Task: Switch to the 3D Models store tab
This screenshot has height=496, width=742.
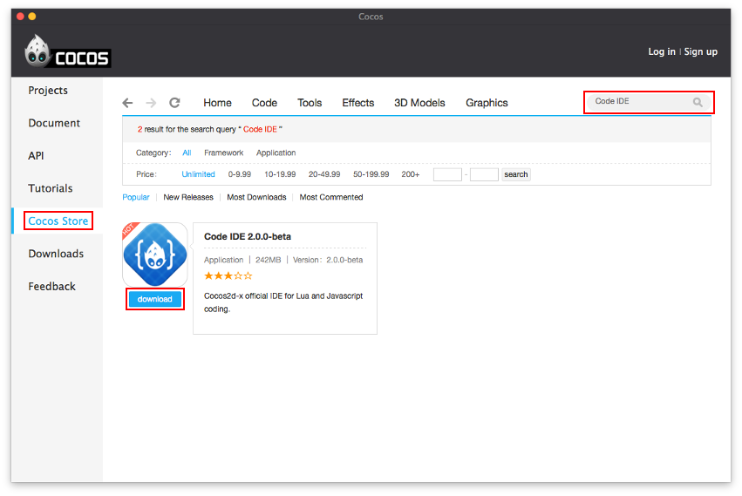Action: (x=419, y=103)
